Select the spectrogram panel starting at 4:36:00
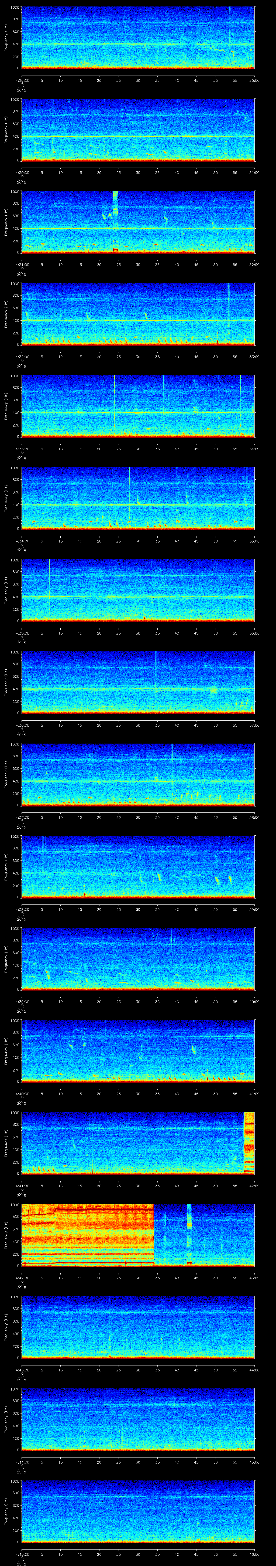Image resolution: width=276 pixels, height=1566 pixels. pyautogui.click(x=138, y=682)
